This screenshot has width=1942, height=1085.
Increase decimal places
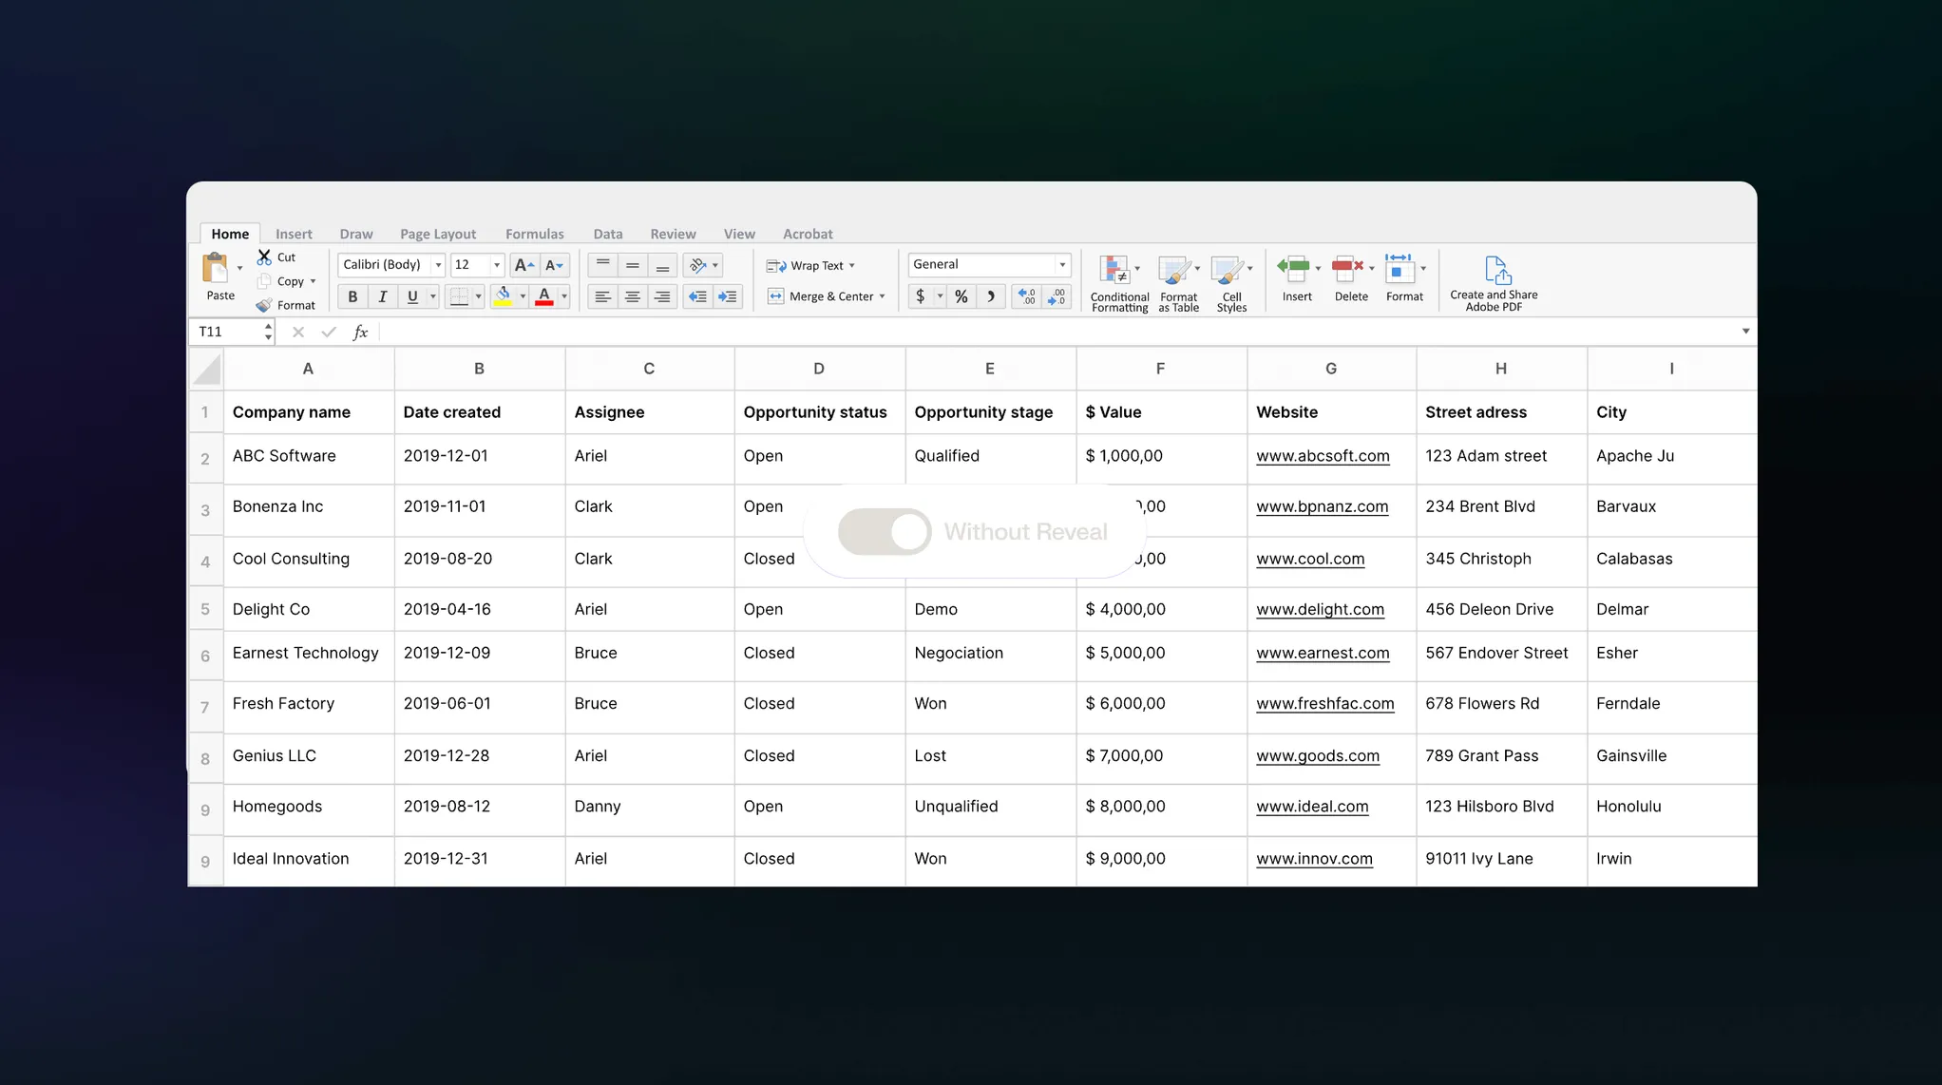1027,296
